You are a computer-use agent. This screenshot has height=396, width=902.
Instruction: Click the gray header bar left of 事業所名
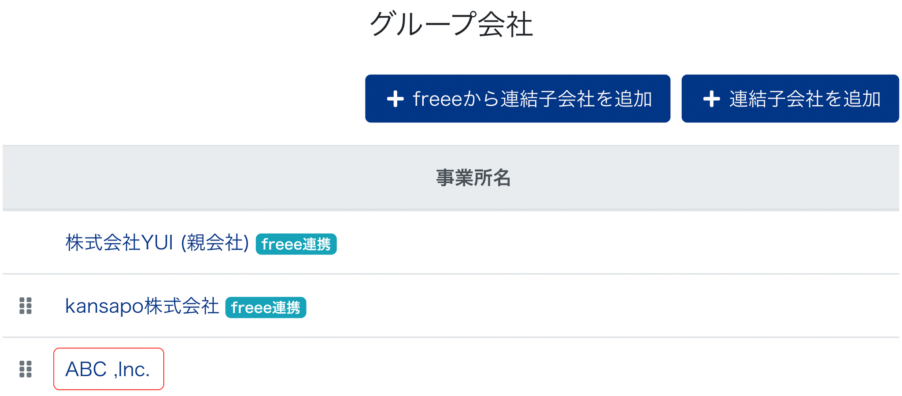[x=176, y=178]
